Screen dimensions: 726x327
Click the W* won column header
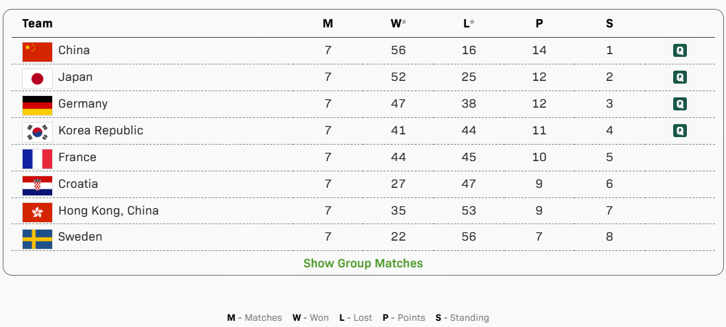398,23
